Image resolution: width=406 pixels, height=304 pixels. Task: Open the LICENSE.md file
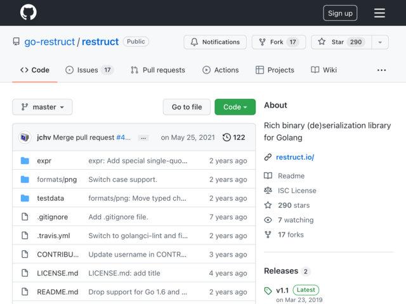[x=58, y=273]
